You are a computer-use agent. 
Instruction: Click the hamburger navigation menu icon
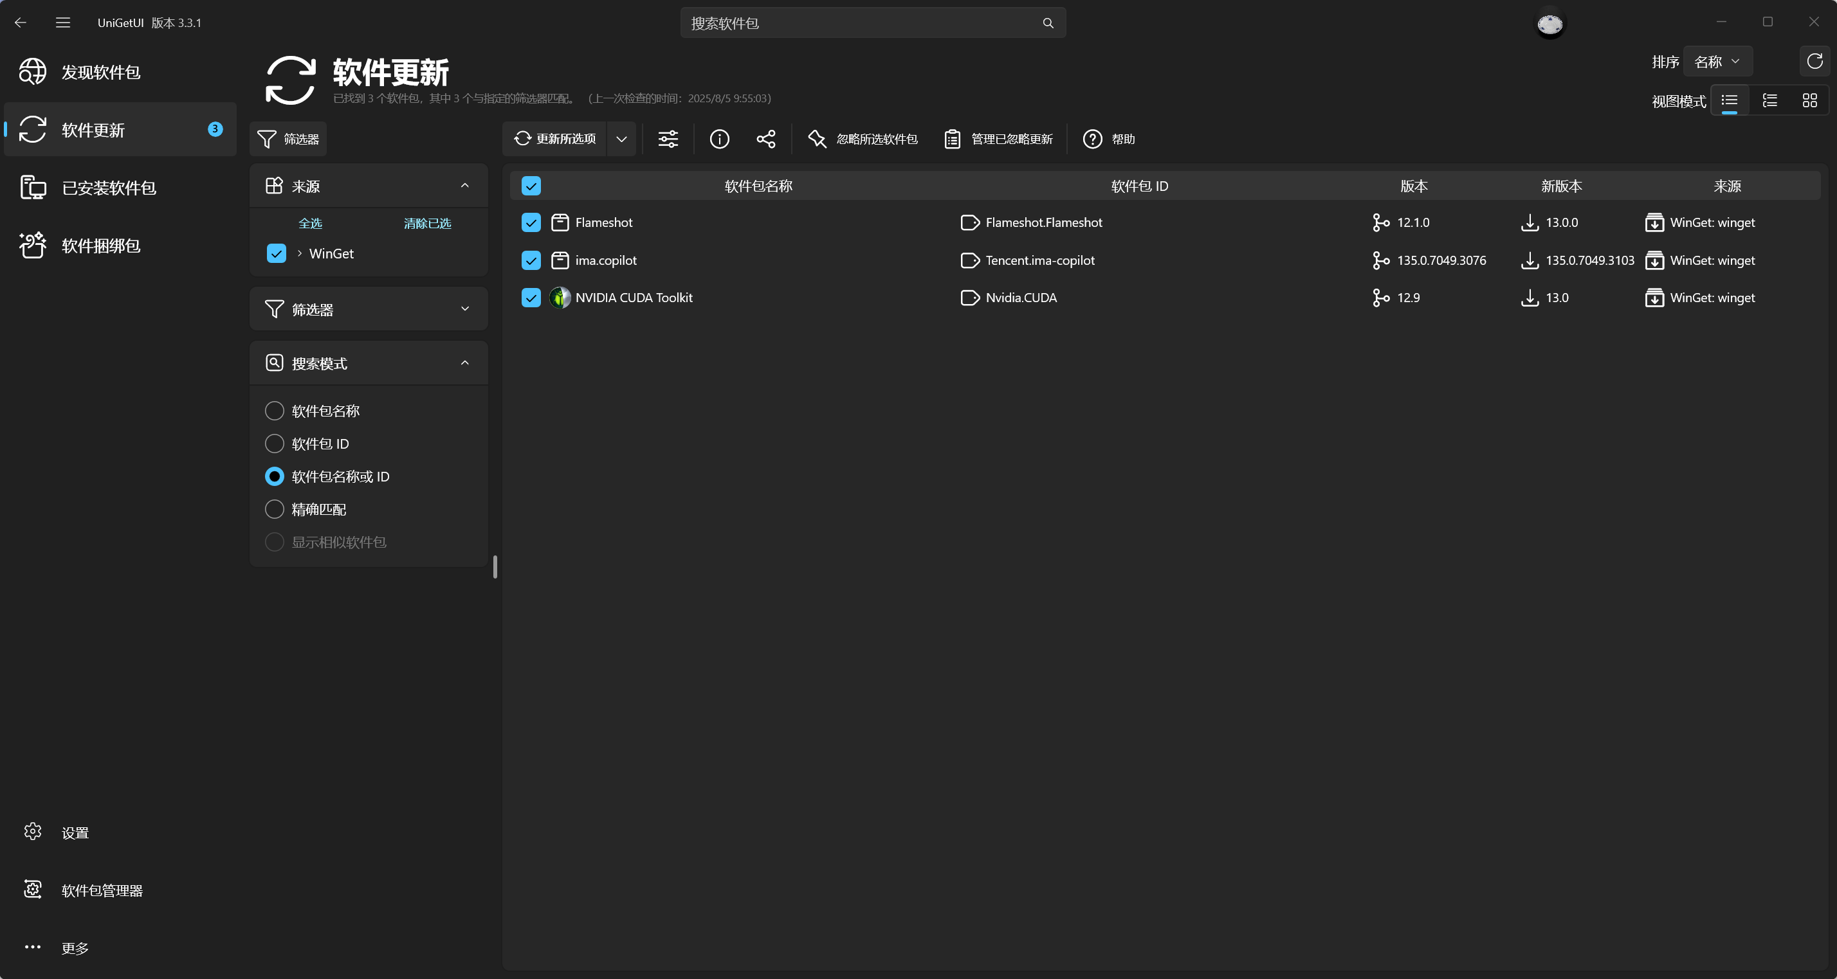63,22
